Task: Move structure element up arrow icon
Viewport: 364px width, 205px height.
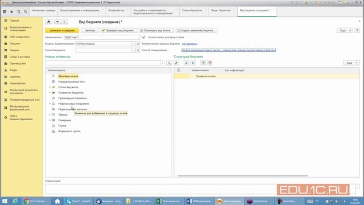Action: pos(186,63)
